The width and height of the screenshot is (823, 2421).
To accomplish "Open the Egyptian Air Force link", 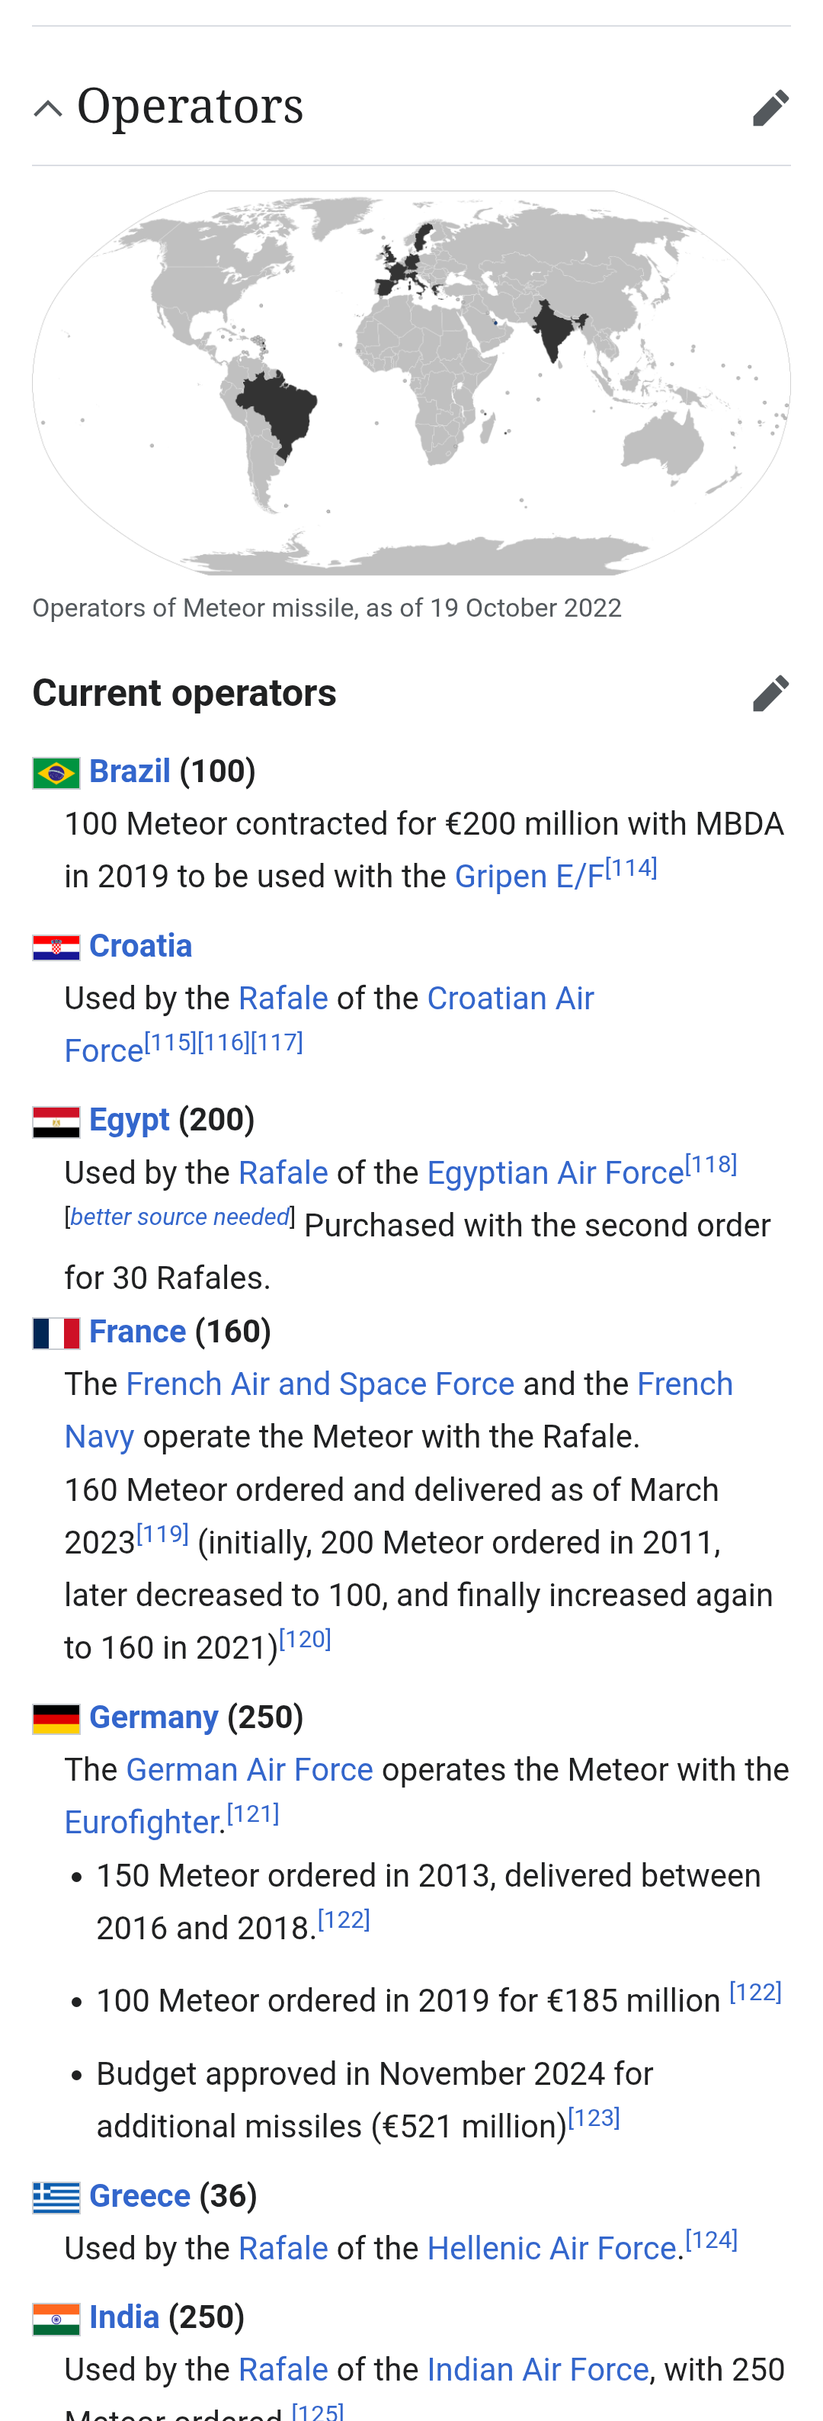I will [x=556, y=1173].
